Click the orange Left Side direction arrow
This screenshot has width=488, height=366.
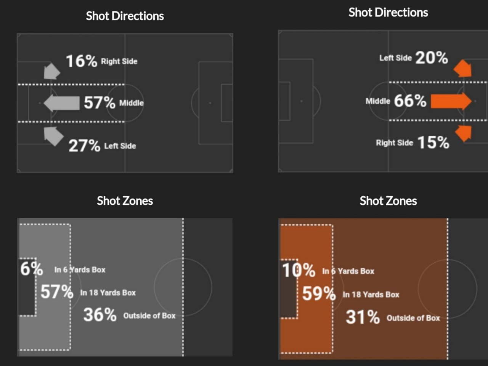point(463,68)
